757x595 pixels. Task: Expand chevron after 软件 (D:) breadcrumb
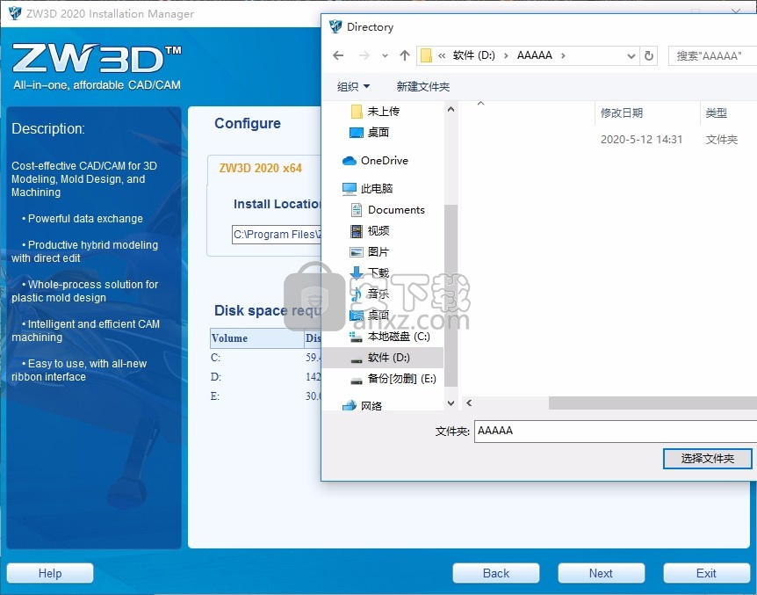[x=506, y=55]
